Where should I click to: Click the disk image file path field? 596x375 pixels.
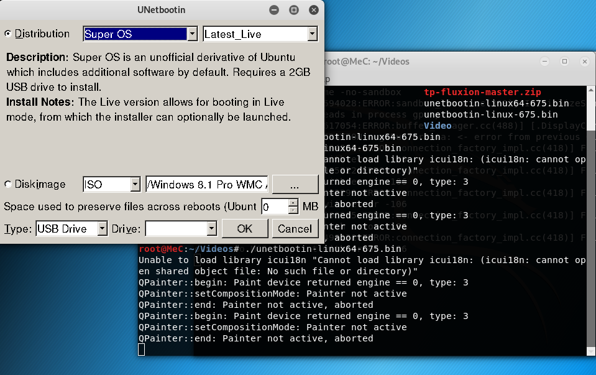207,185
